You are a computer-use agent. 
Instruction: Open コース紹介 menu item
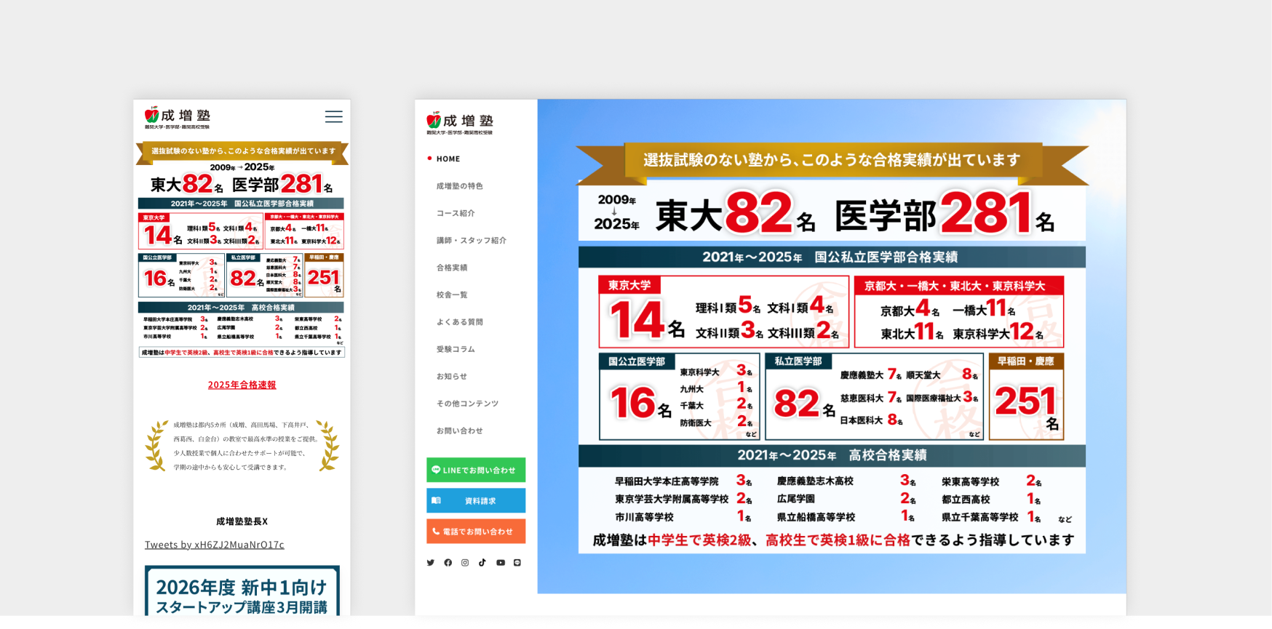point(456,213)
